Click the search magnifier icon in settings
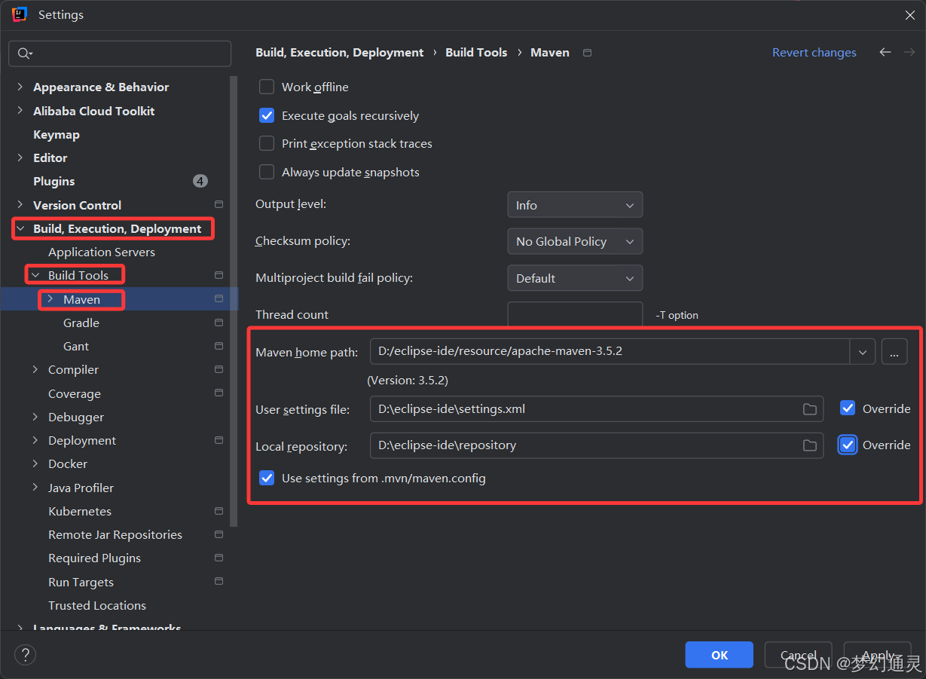Viewport: 926px width, 679px height. point(24,54)
